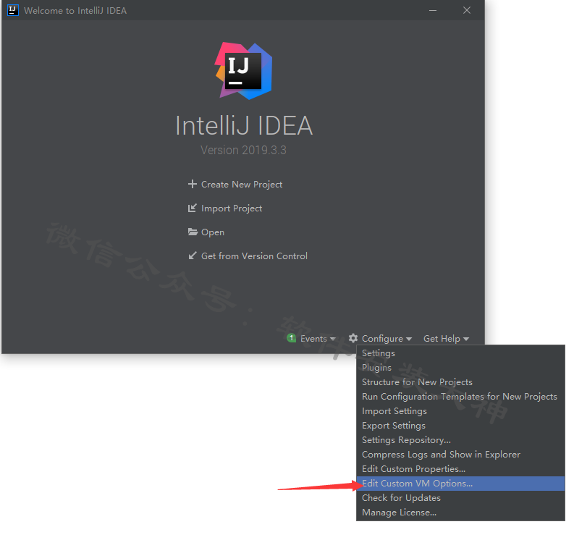This screenshot has height=548, width=574.
Task: Select Compress Logs and Show in Explorer
Action: (x=460, y=455)
